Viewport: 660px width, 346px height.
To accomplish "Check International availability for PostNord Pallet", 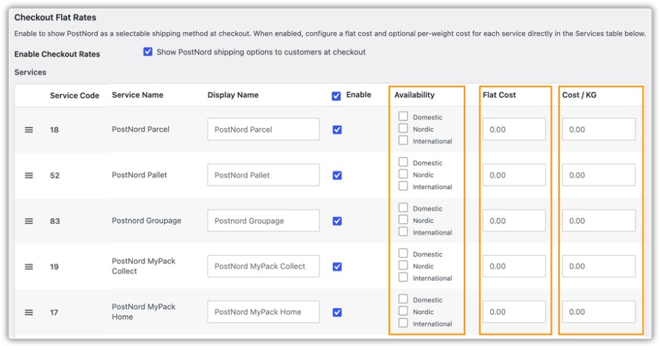I will click(403, 186).
